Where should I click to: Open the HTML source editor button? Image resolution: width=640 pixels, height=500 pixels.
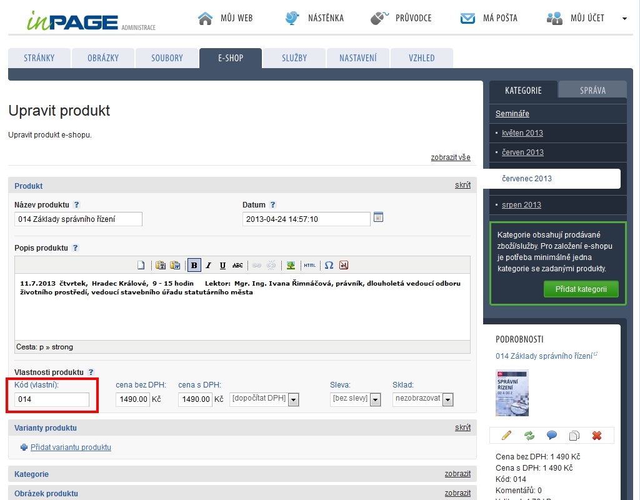pyautogui.click(x=310, y=265)
